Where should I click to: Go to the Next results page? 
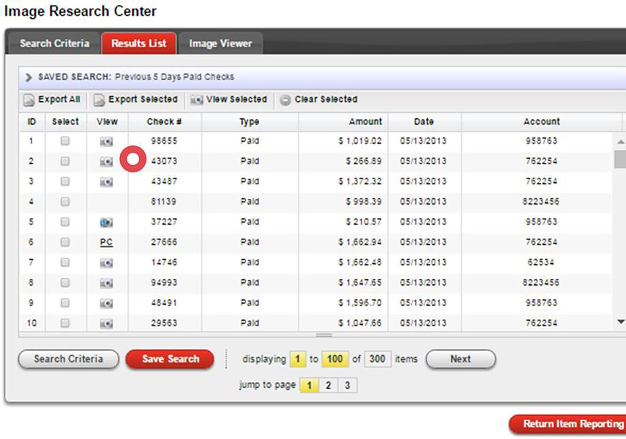pyautogui.click(x=460, y=359)
